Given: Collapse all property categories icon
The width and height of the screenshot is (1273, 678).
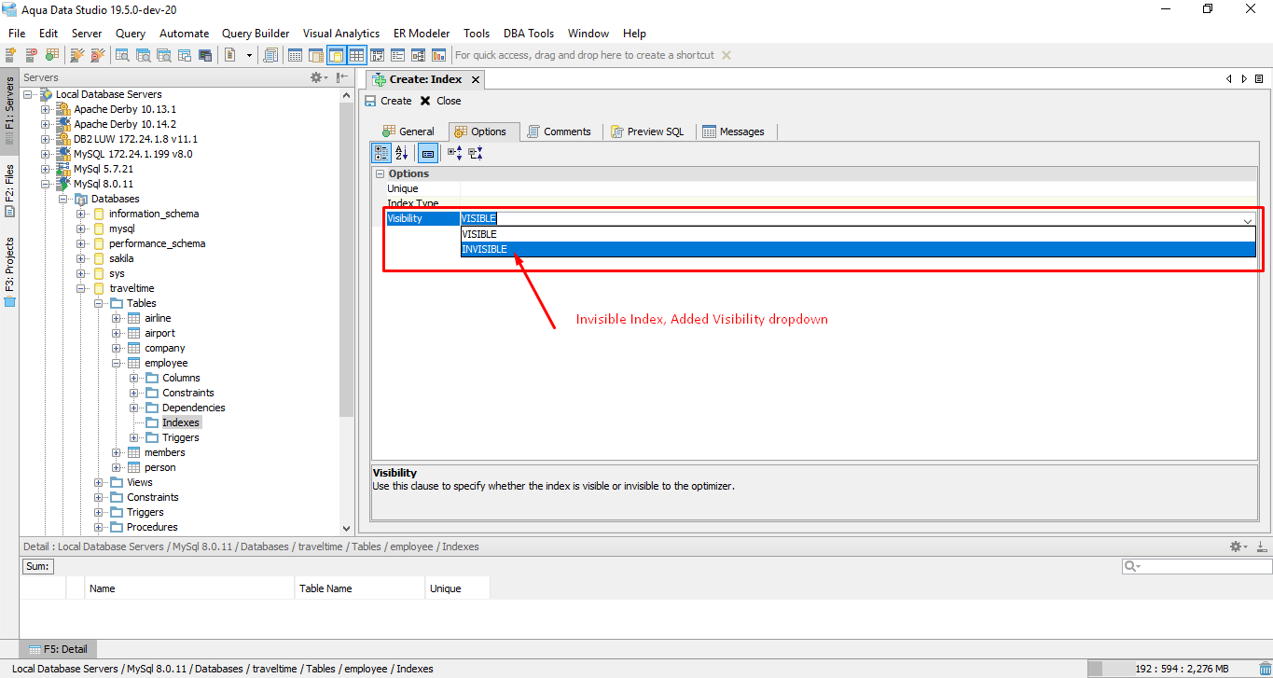Looking at the screenshot, I should pyautogui.click(x=476, y=153).
